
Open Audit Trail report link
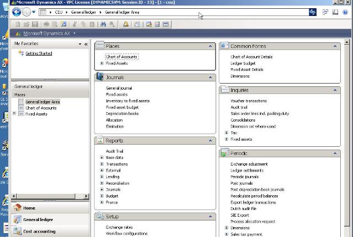(x=115, y=151)
